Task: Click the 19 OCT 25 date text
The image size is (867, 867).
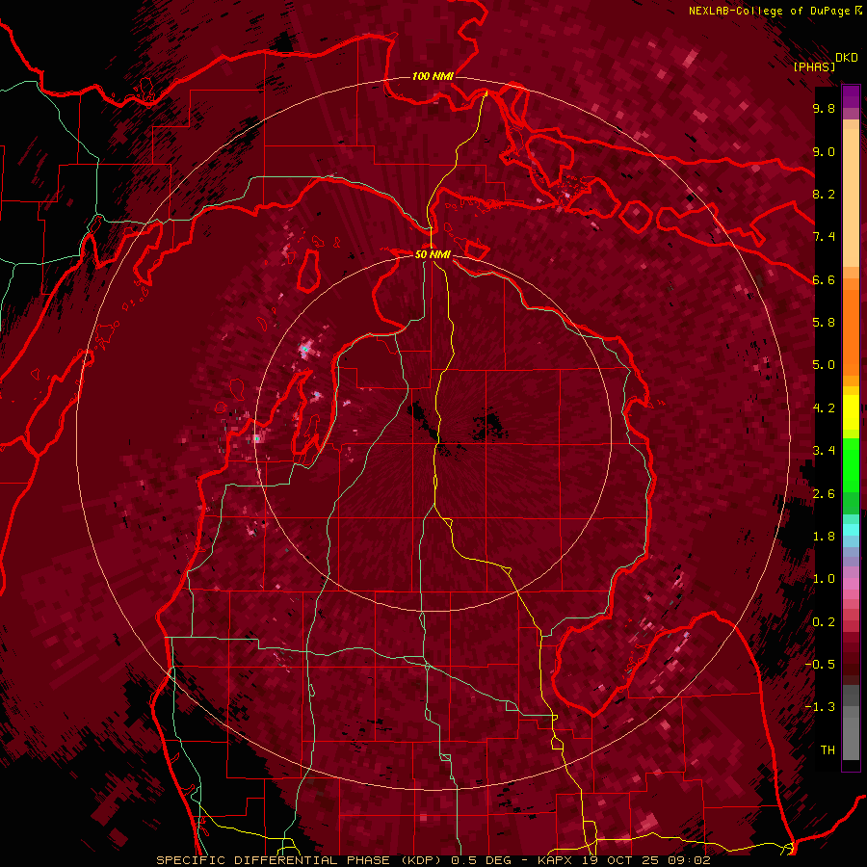Action: (x=621, y=860)
